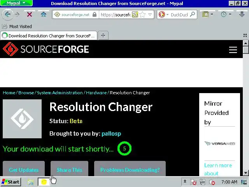249x187 pixels.
Task: Expand hidden system tray icons chevron
Action: click(x=185, y=182)
